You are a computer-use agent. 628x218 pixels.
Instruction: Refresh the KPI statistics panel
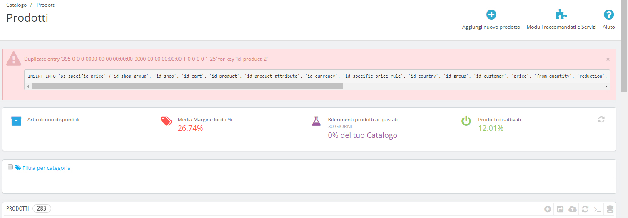pos(601,119)
